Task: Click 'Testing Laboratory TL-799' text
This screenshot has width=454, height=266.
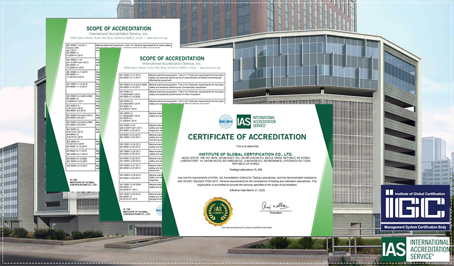Action: (246, 170)
